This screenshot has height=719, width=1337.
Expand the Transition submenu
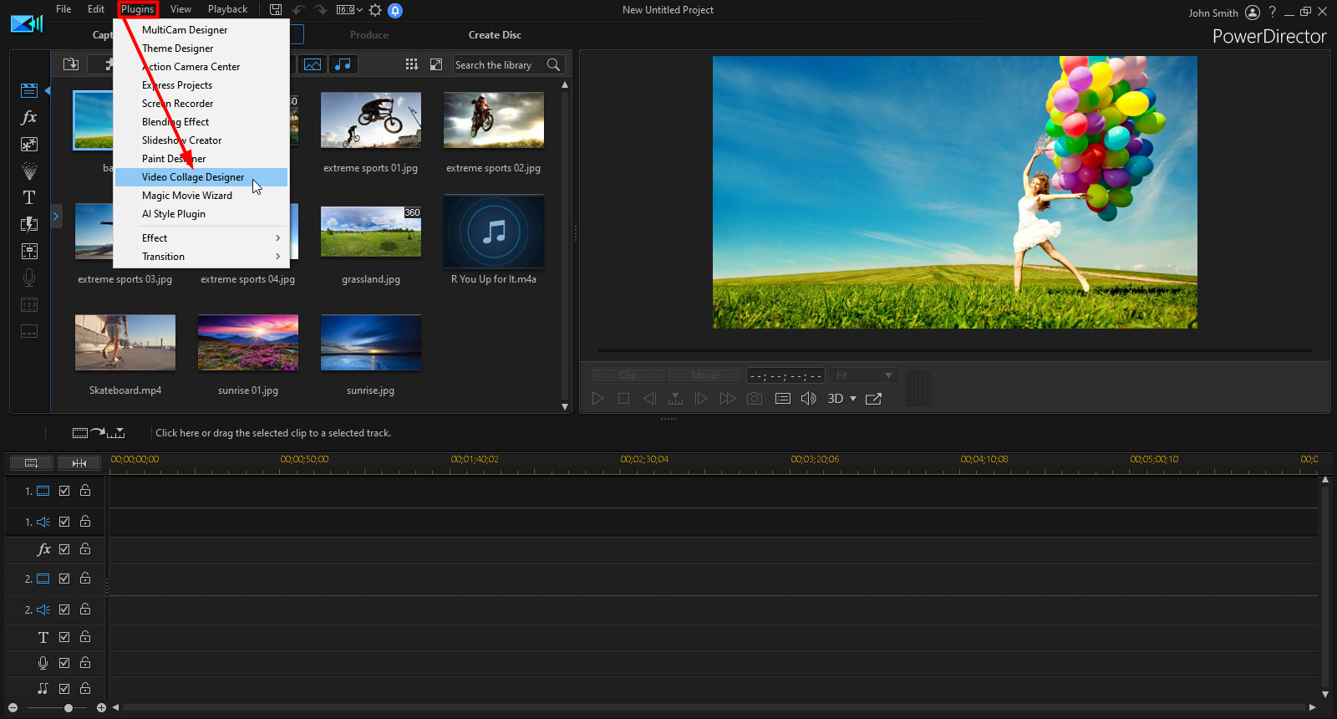(201, 257)
